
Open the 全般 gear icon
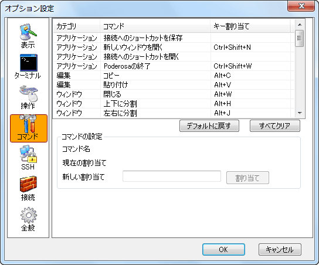(x=28, y=219)
